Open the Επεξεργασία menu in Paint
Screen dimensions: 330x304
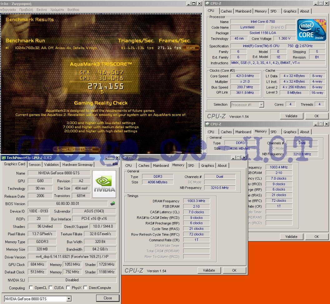click(8, 10)
